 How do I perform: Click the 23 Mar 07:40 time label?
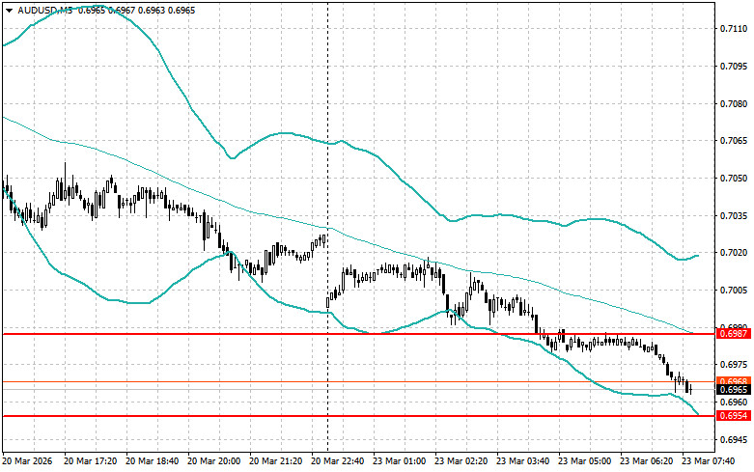pyautogui.click(x=708, y=461)
